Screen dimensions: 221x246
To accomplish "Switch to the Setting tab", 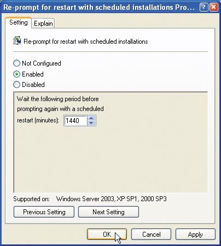I will pyautogui.click(x=19, y=22).
